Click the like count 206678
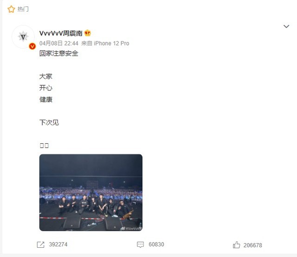The width and height of the screenshot is (297, 257). [x=252, y=245]
